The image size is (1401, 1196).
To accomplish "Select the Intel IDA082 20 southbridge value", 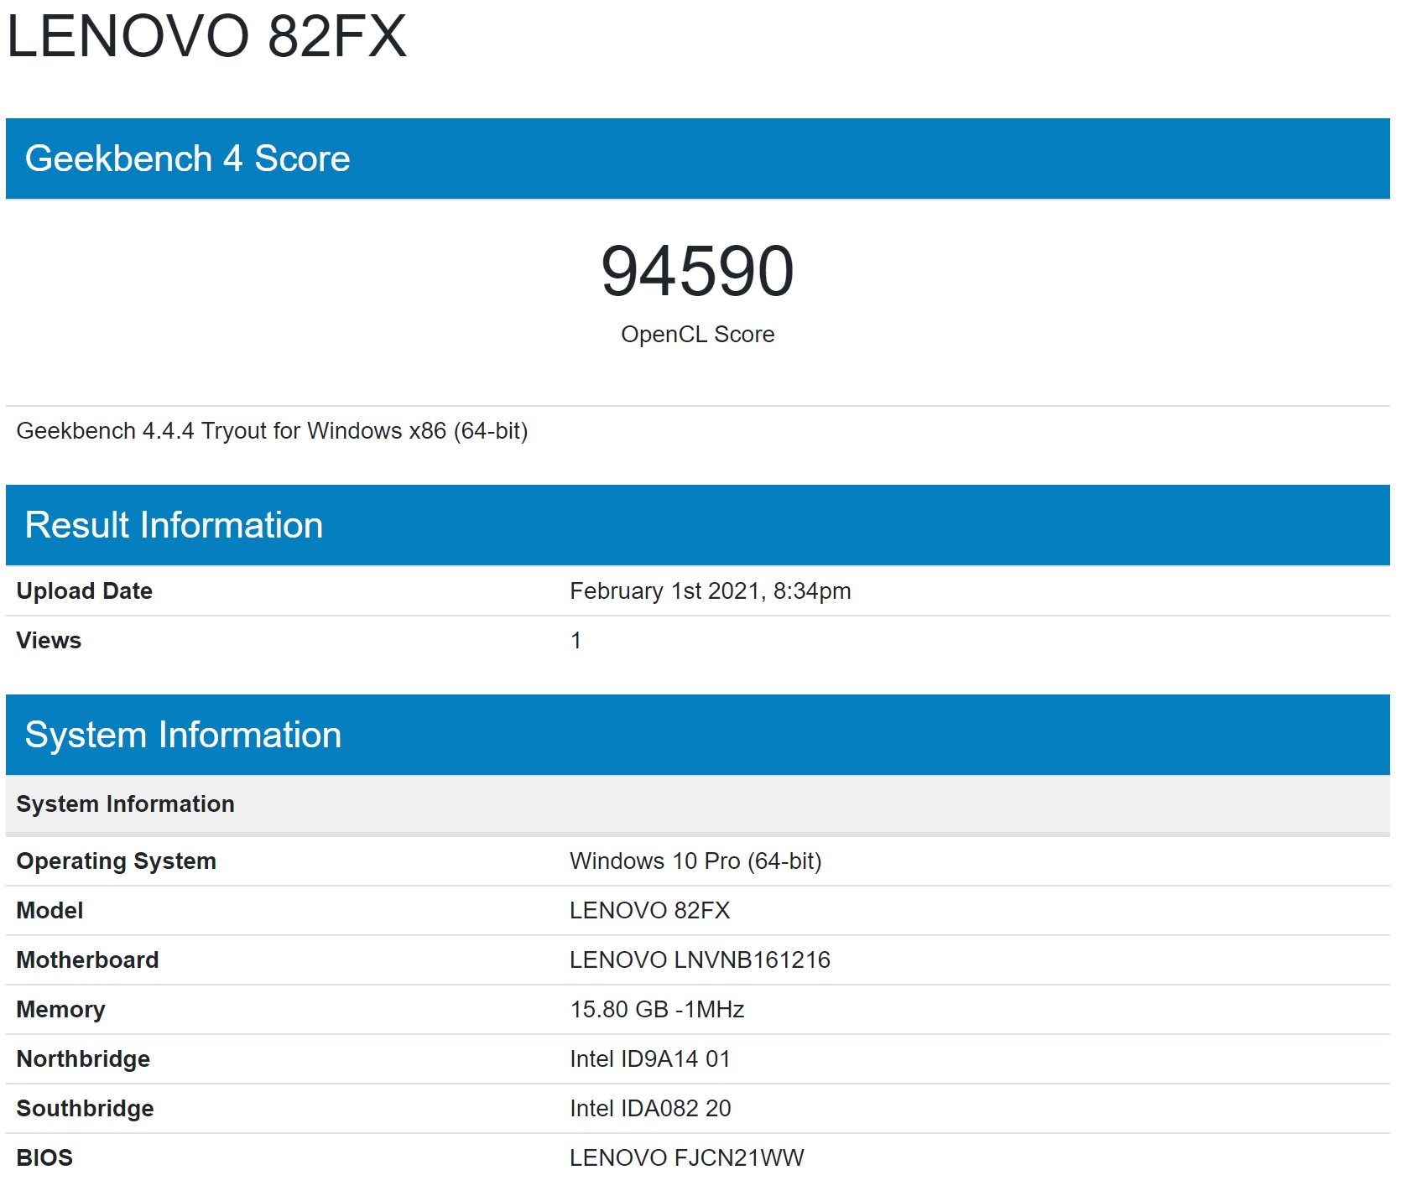I will tap(651, 1108).
